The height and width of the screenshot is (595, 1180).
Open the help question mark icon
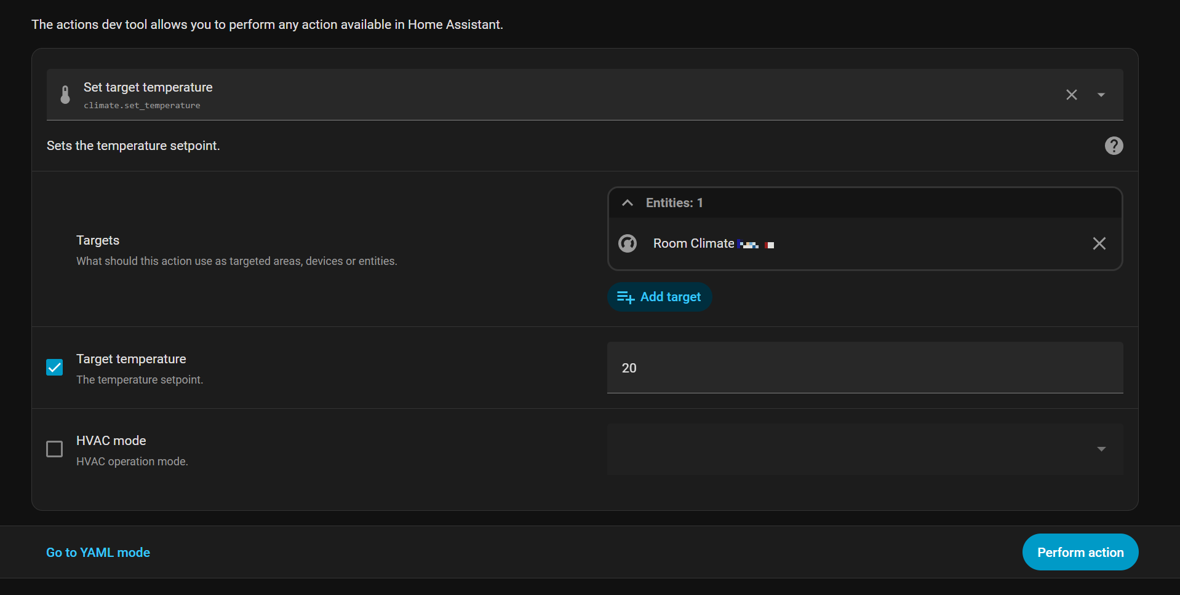pos(1114,146)
